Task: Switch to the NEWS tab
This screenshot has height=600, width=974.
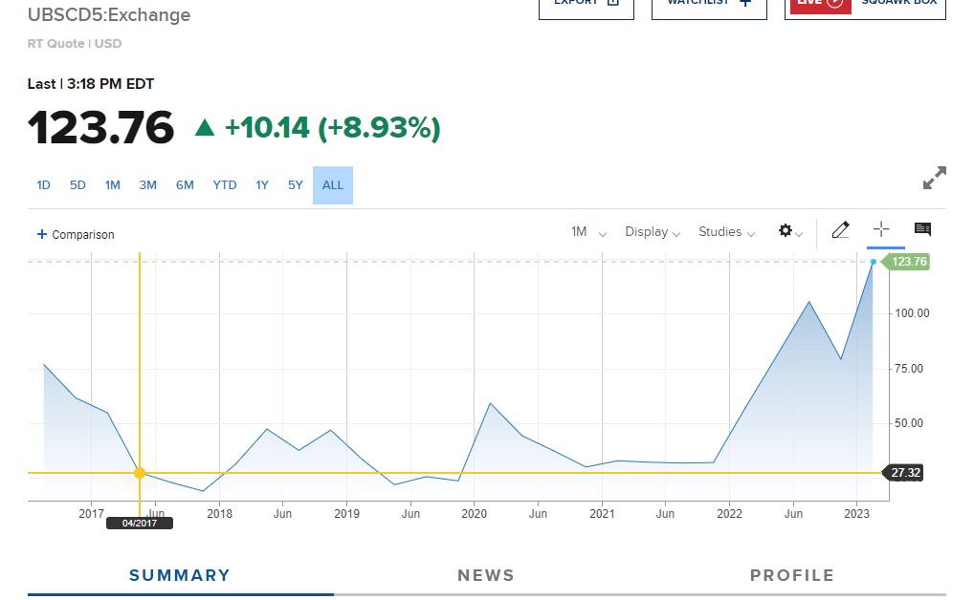Action: [x=486, y=576]
